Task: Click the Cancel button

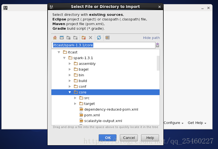Action: coord(129,138)
